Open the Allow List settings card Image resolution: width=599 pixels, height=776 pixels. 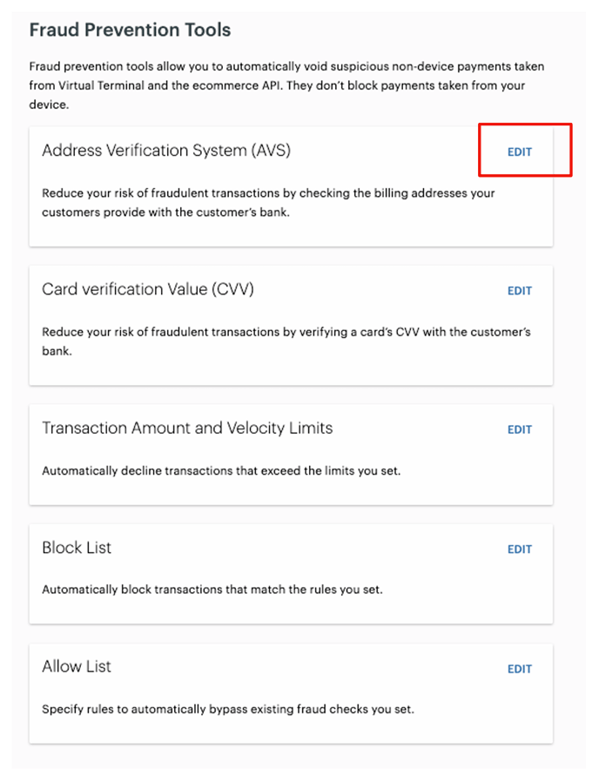pyautogui.click(x=292, y=692)
